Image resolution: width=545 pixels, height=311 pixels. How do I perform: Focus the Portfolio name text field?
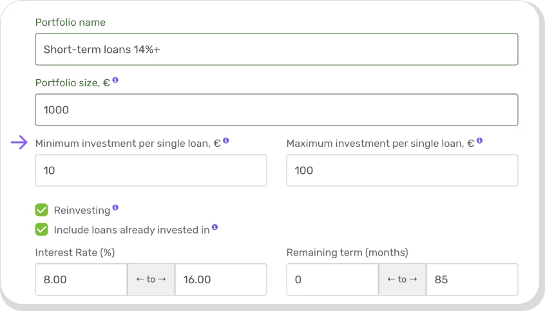(x=276, y=50)
